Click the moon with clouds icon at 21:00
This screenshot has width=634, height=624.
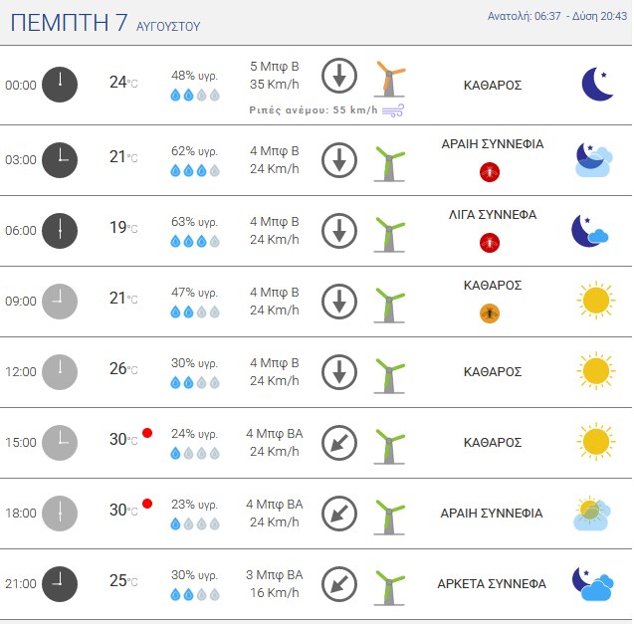(592, 583)
